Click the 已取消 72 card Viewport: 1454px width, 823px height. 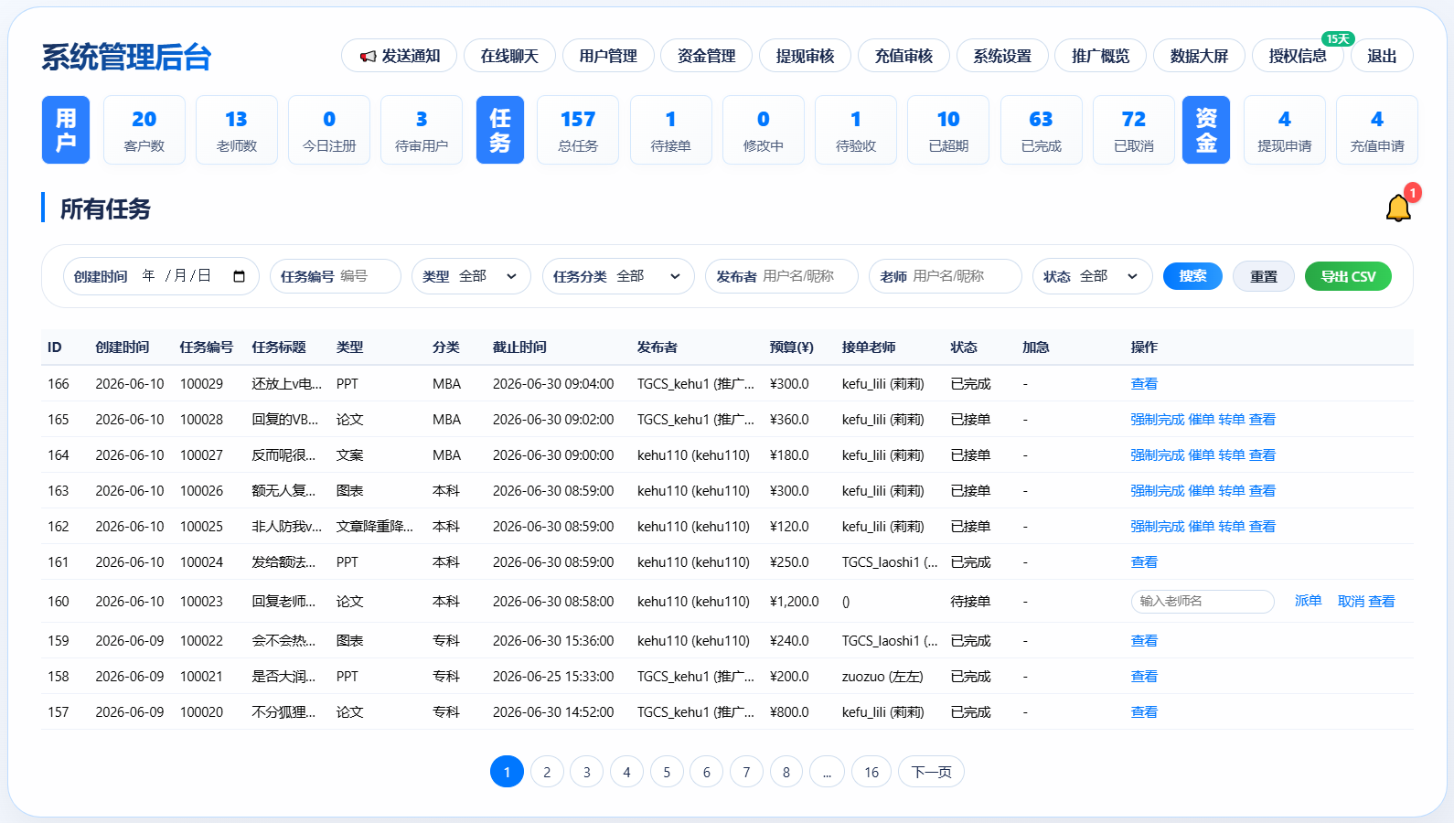(x=1134, y=130)
